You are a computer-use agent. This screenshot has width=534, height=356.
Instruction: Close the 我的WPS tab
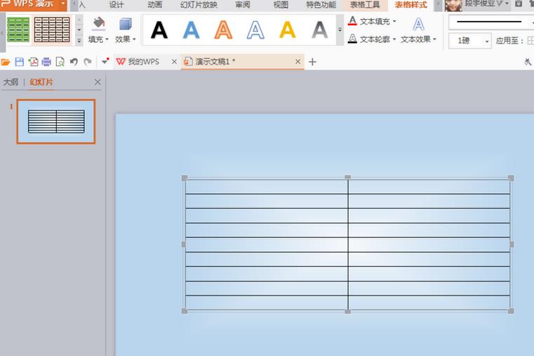pos(174,62)
